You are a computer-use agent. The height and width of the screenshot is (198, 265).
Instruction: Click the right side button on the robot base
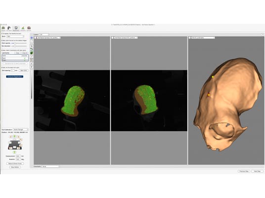(x=19, y=143)
